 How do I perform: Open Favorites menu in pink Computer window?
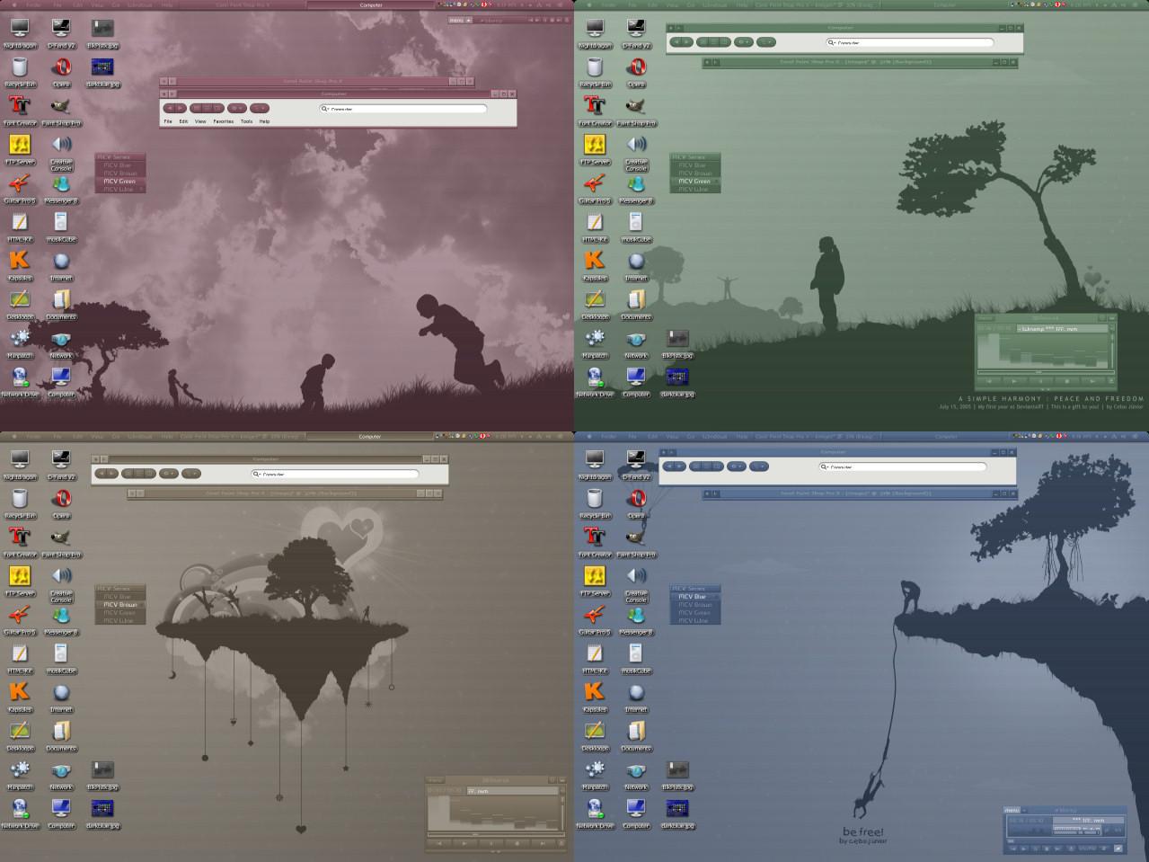(x=224, y=121)
